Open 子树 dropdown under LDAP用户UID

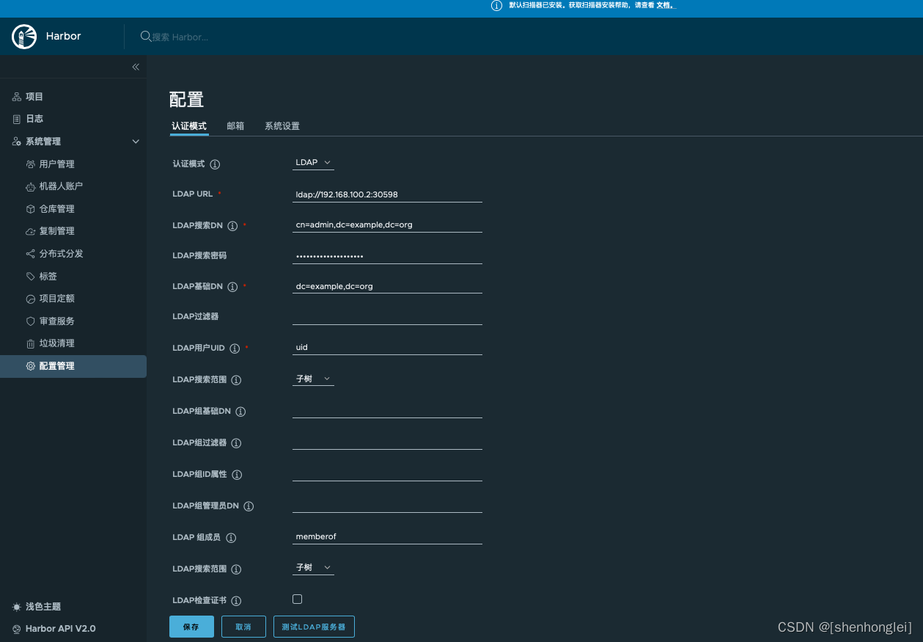(x=313, y=379)
